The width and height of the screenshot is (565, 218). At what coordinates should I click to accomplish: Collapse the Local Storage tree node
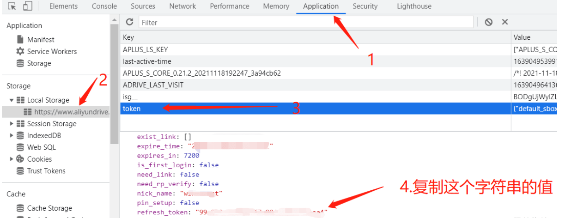click(12, 100)
